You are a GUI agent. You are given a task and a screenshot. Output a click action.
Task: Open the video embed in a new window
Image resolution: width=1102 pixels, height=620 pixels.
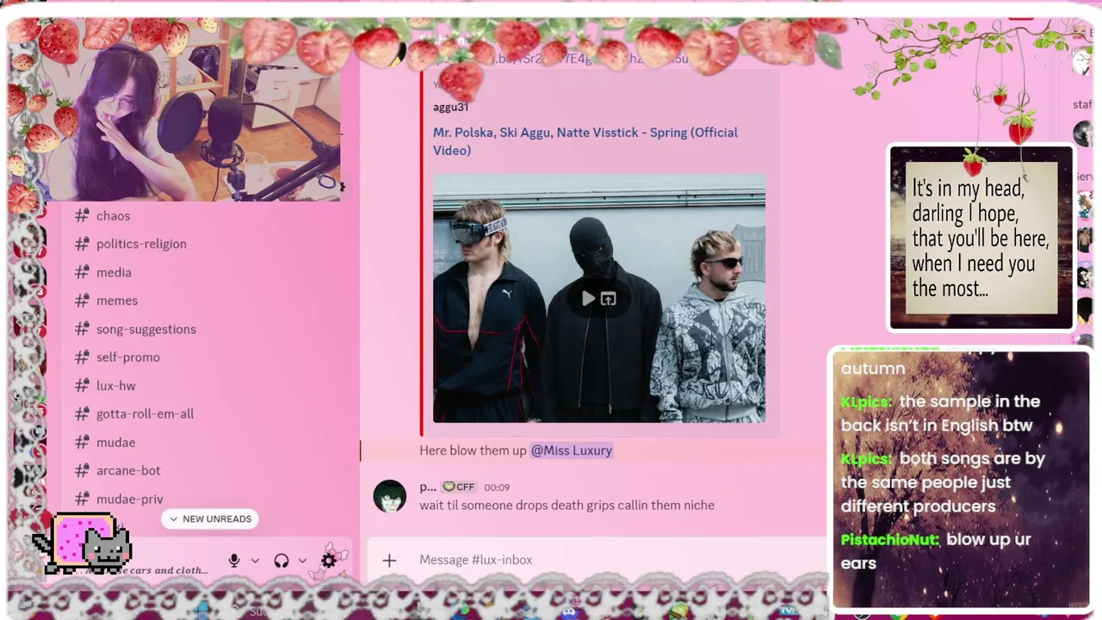coord(609,299)
